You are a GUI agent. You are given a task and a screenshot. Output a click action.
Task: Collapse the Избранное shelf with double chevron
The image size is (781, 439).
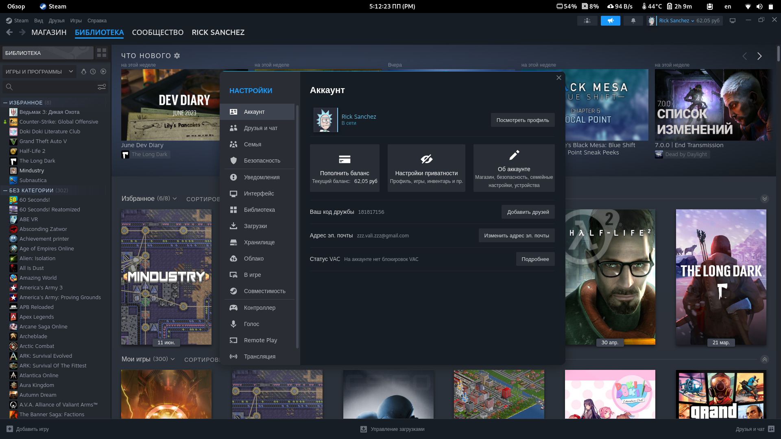765,199
